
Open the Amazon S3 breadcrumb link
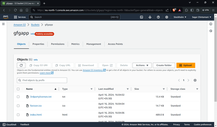(19, 25)
